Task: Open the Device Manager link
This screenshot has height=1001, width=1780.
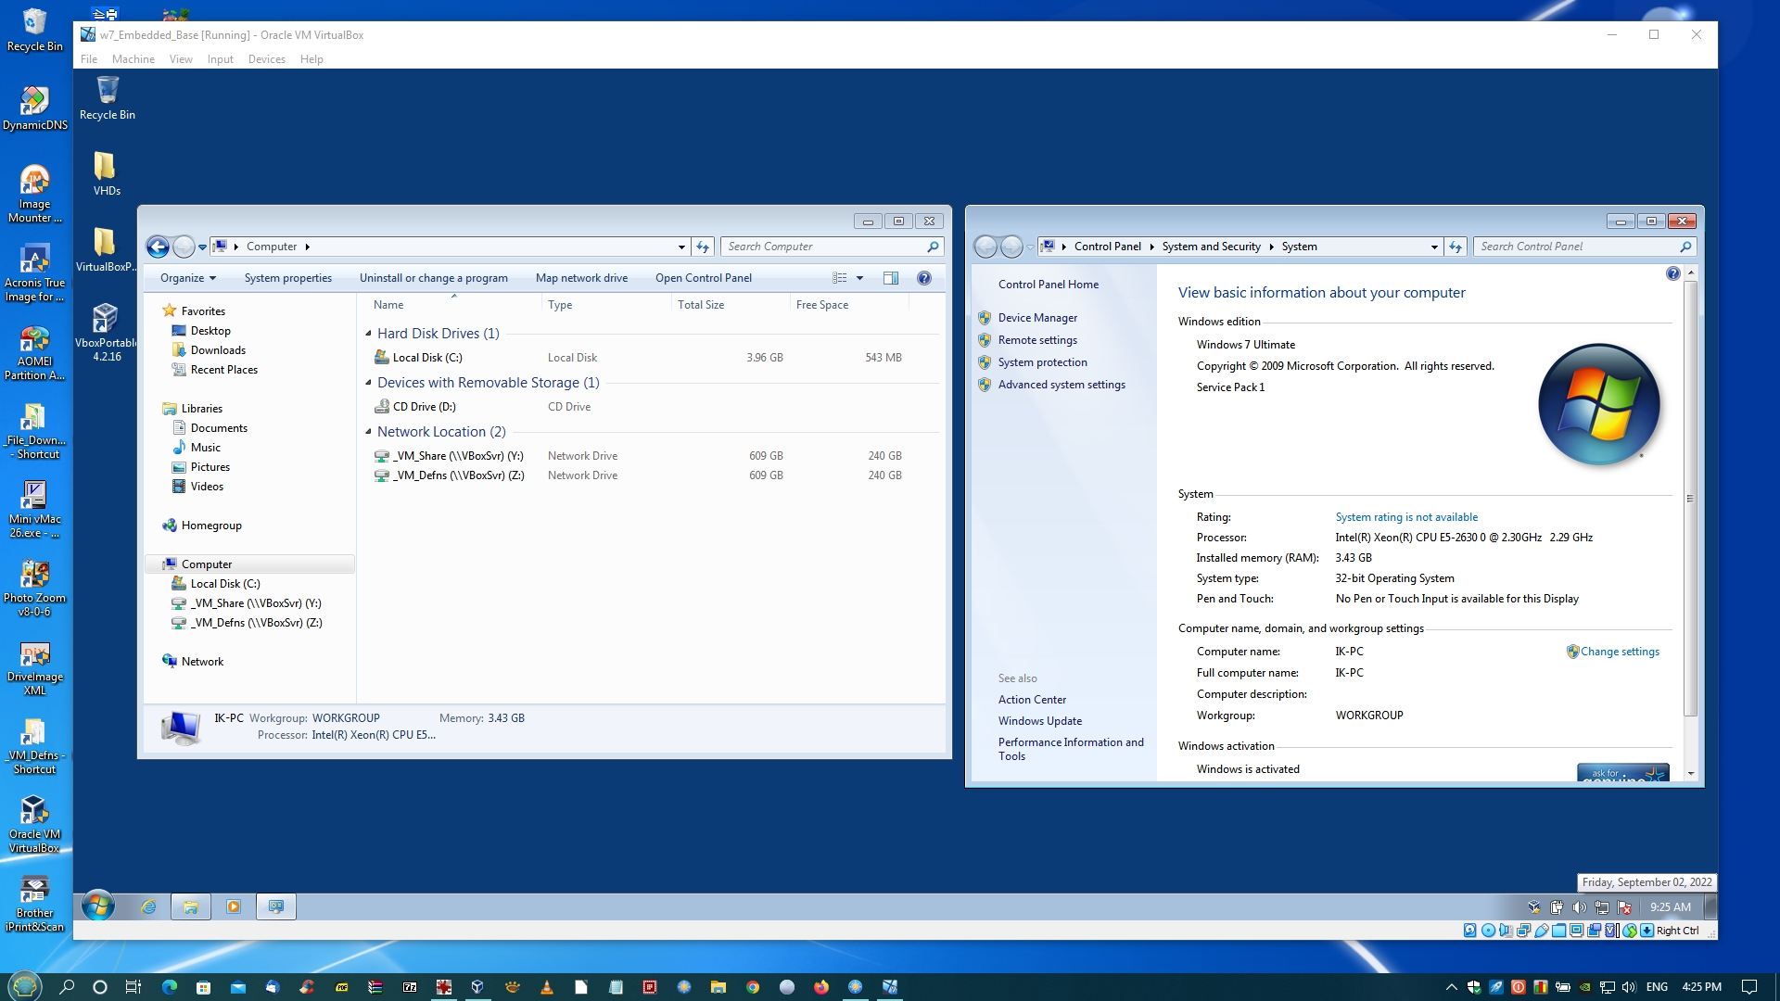Action: click(1037, 318)
